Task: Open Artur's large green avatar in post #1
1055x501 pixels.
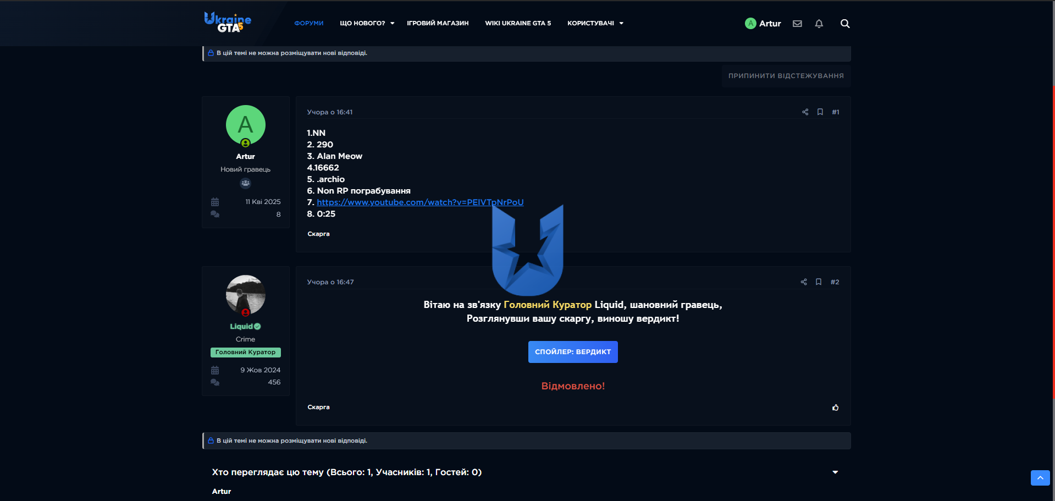Action: tap(246, 125)
